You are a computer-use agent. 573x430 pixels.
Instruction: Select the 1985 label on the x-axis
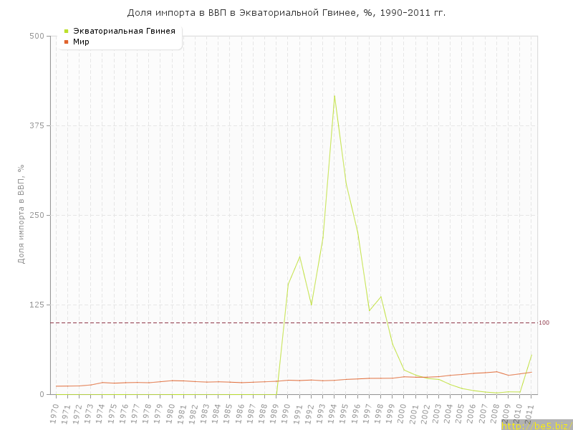(x=229, y=413)
